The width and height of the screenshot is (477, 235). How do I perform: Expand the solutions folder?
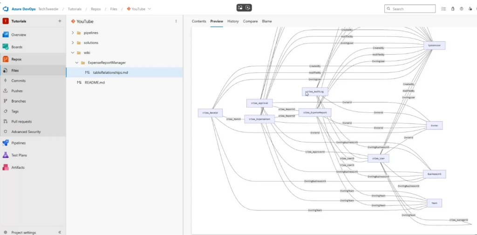click(x=73, y=43)
